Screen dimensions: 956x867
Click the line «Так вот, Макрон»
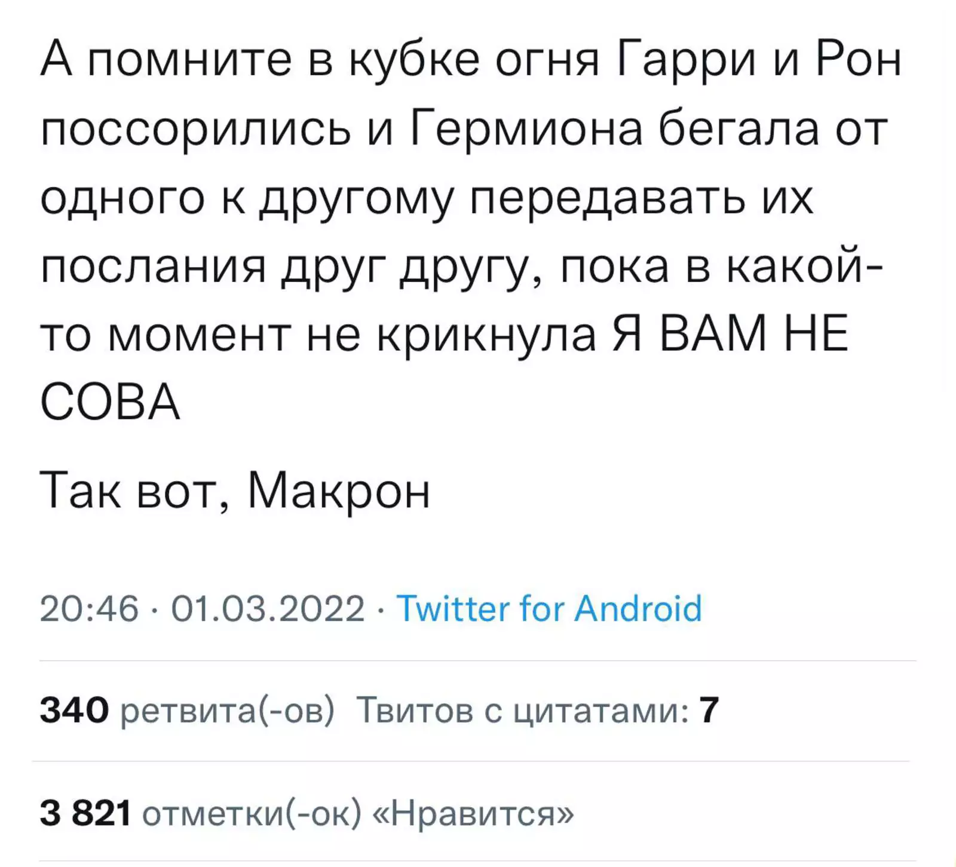point(235,491)
